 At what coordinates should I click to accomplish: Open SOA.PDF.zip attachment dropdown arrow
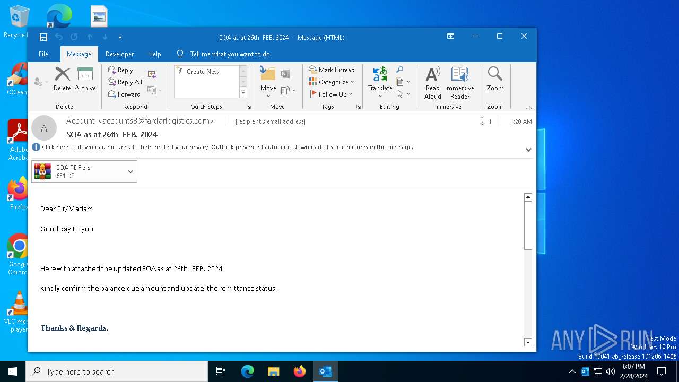click(x=130, y=171)
